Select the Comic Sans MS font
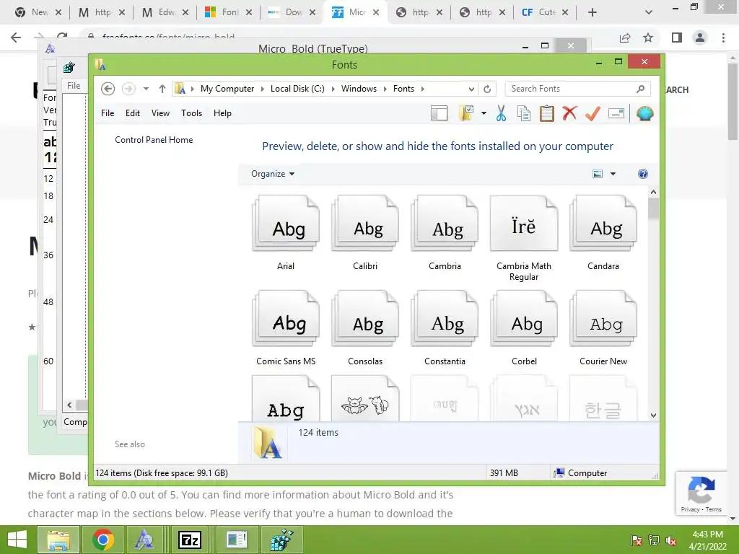The width and height of the screenshot is (739, 554). 286,328
